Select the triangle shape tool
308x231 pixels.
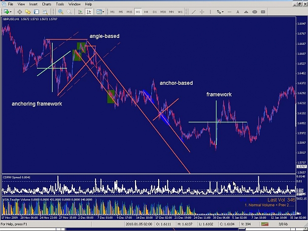pos(246,12)
